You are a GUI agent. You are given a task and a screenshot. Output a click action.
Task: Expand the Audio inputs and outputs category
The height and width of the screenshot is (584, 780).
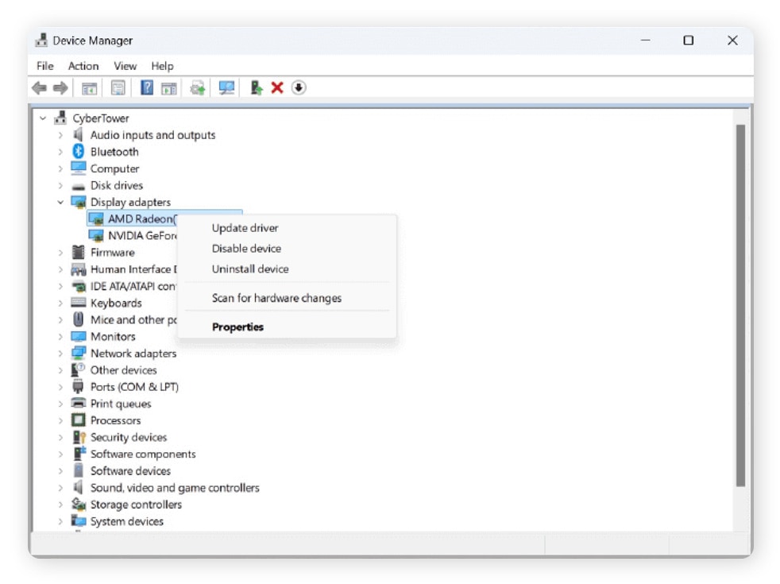(60, 135)
